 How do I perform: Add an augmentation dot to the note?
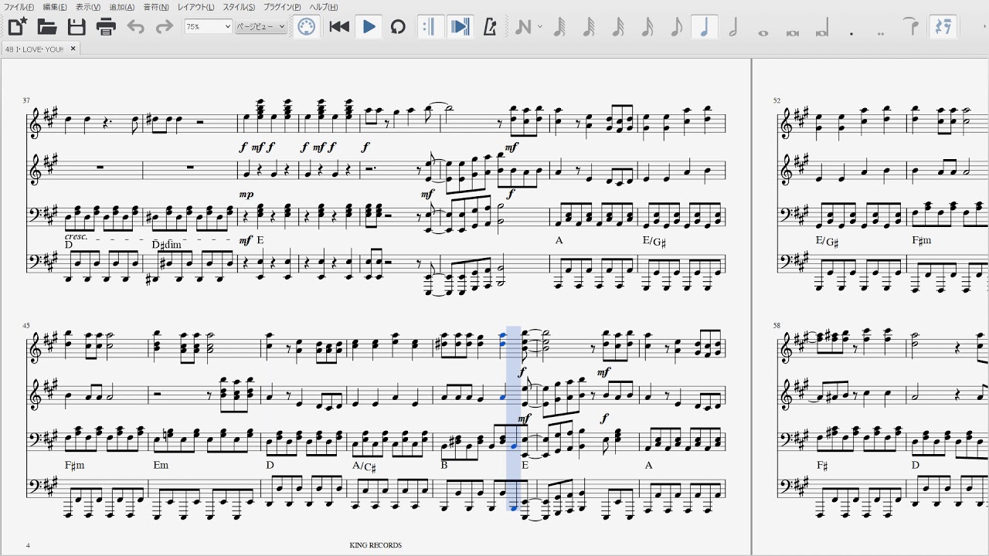tap(851, 32)
